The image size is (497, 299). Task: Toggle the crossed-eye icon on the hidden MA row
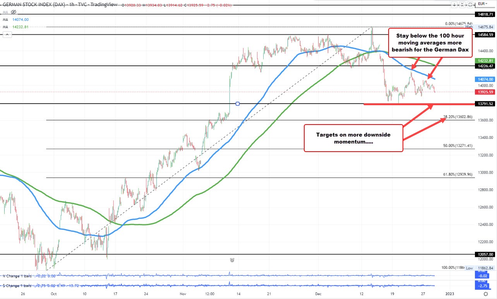(x=13, y=12)
